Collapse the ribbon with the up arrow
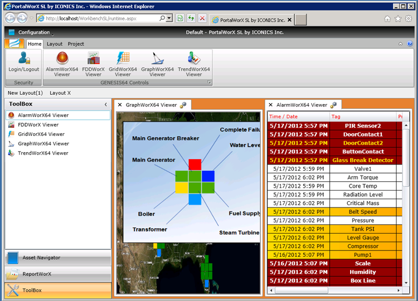This screenshot has width=418, height=301. pyautogui.click(x=401, y=44)
